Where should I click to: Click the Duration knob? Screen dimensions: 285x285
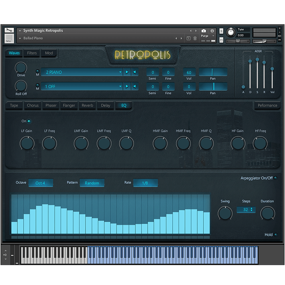pyautogui.click(x=268, y=213)
